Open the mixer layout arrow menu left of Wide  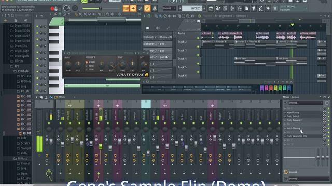[37, 97]
